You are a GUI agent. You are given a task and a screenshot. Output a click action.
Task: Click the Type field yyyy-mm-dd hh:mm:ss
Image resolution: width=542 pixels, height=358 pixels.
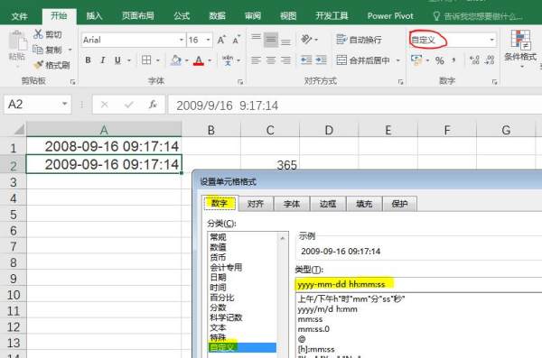point(418,284)
